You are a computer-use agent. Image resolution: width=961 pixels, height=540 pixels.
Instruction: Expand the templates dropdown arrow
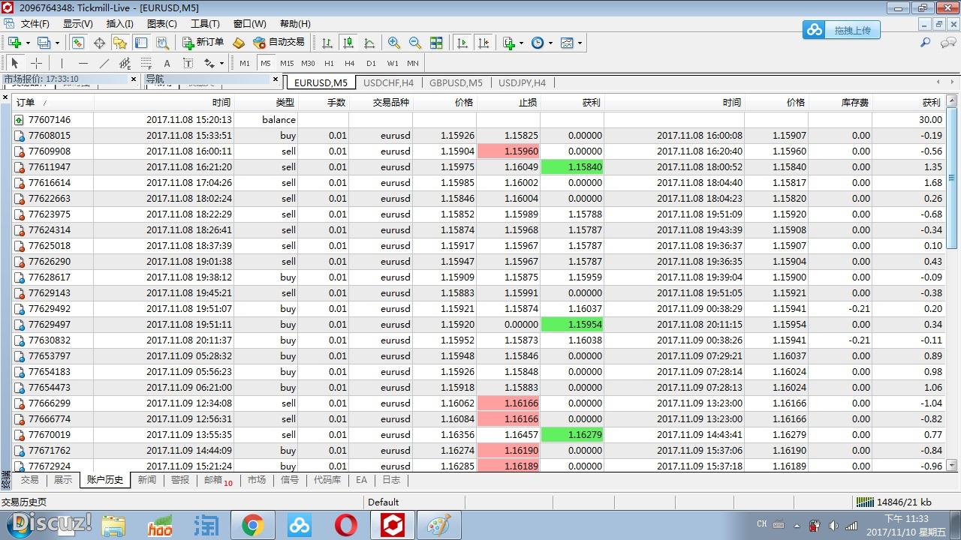pyautogui.click(x=580, y=43)
